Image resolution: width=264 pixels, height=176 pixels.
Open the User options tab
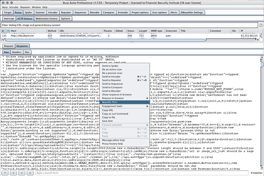(x=159, y=12)
